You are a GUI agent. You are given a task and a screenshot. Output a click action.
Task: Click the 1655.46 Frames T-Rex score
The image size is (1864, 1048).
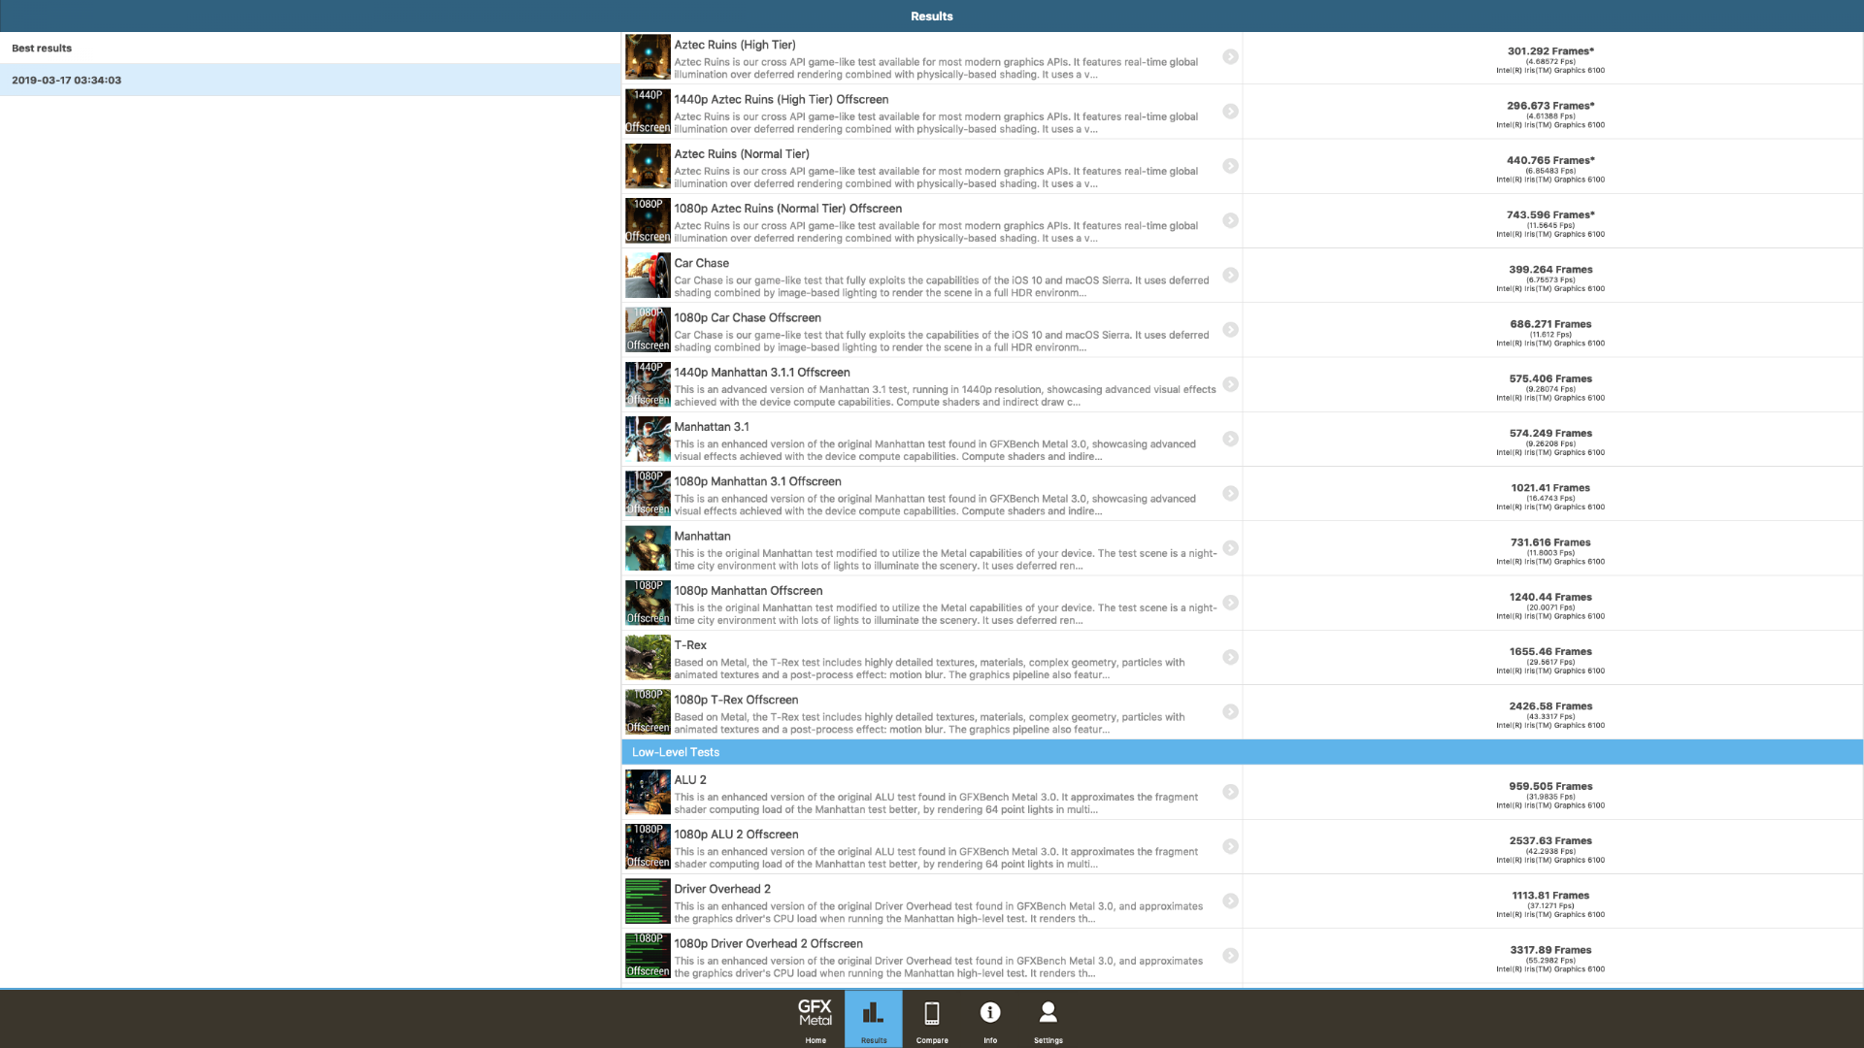[1549, 652]
